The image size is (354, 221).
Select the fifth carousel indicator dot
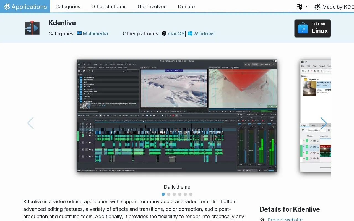pyautogui.click(x=185, y=194)
